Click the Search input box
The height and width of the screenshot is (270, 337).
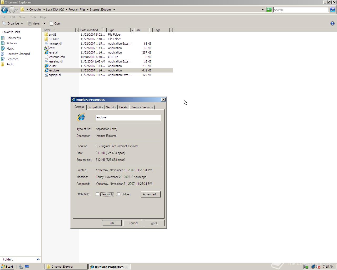301,10
